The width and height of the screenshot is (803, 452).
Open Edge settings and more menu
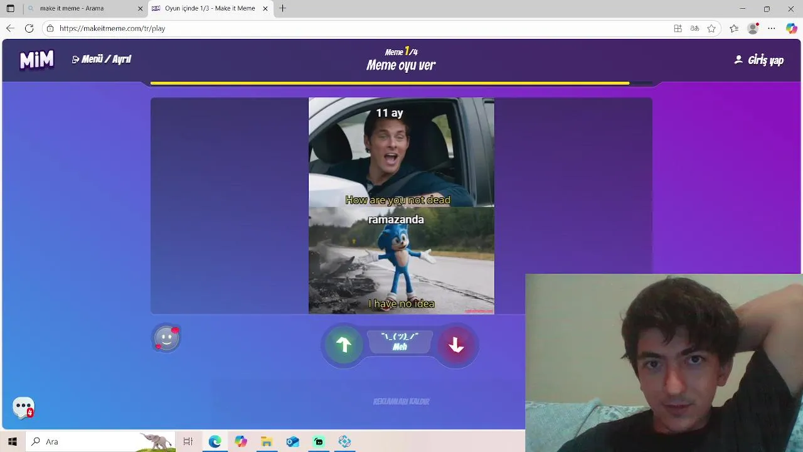(772, 28)
